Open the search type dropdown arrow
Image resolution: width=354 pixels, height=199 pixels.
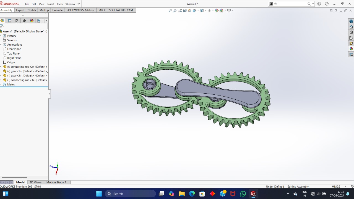[313, 4]
